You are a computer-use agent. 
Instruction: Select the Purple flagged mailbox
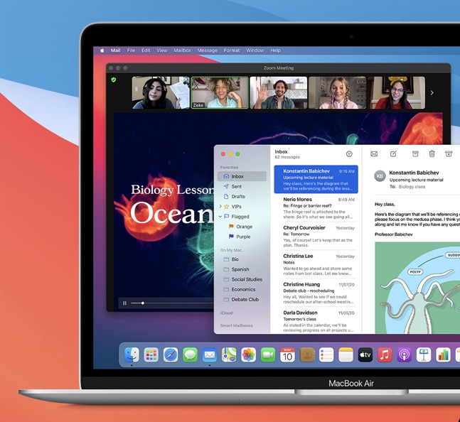pos(242,237)
